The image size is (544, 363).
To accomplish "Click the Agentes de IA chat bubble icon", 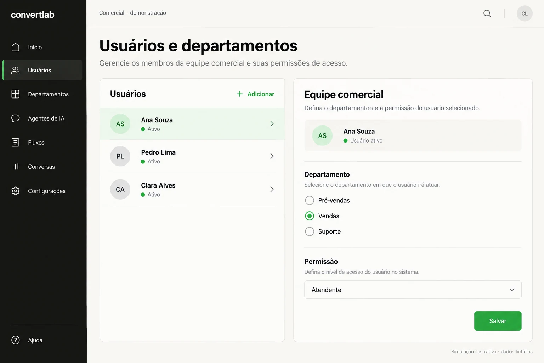I will tap(15, 118).
